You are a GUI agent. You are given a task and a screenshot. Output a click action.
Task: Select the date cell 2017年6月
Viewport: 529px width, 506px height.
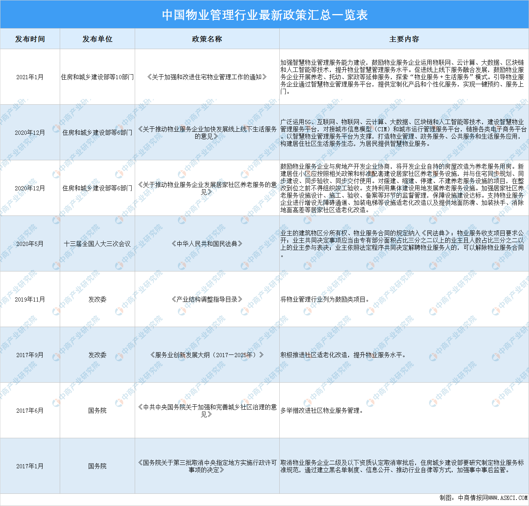point(30,410)
